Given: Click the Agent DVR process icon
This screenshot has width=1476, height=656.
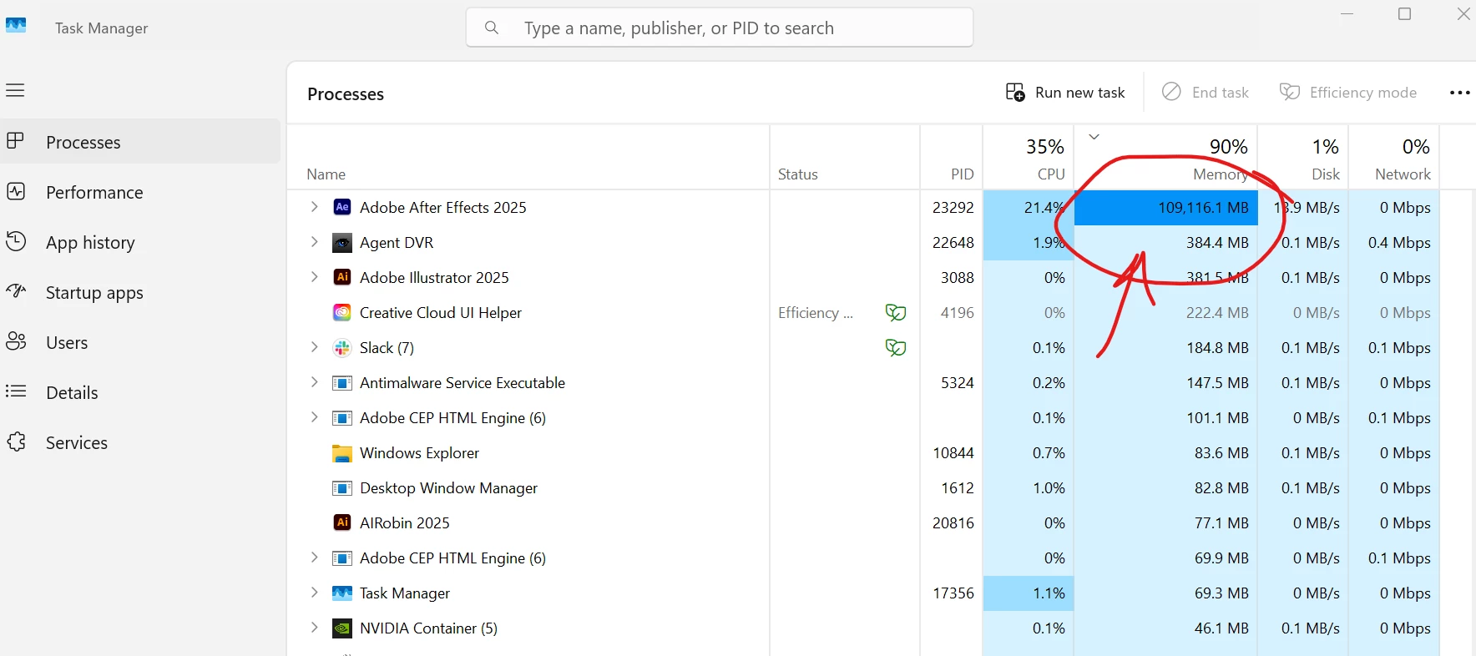Looking at the screenshot, I should click(x=342, y=243).
